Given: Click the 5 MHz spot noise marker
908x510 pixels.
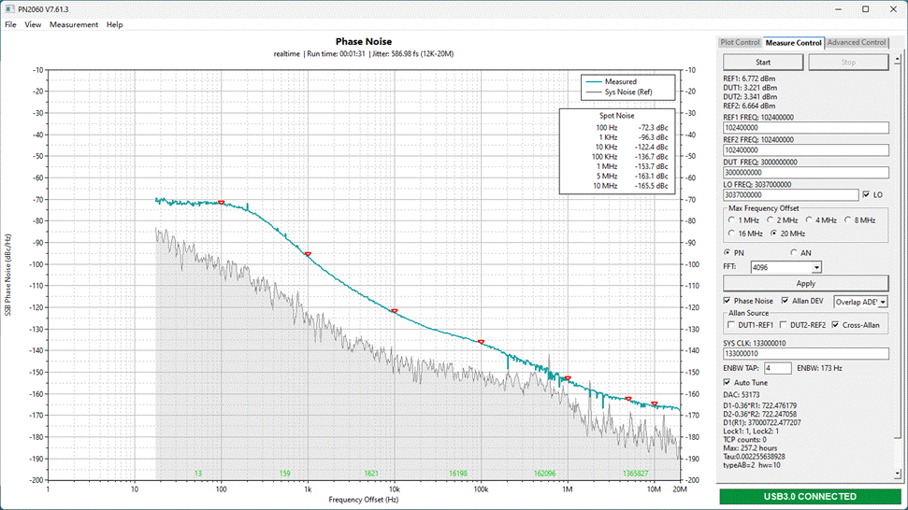Looking at the screenshot, I should point(628,399).
